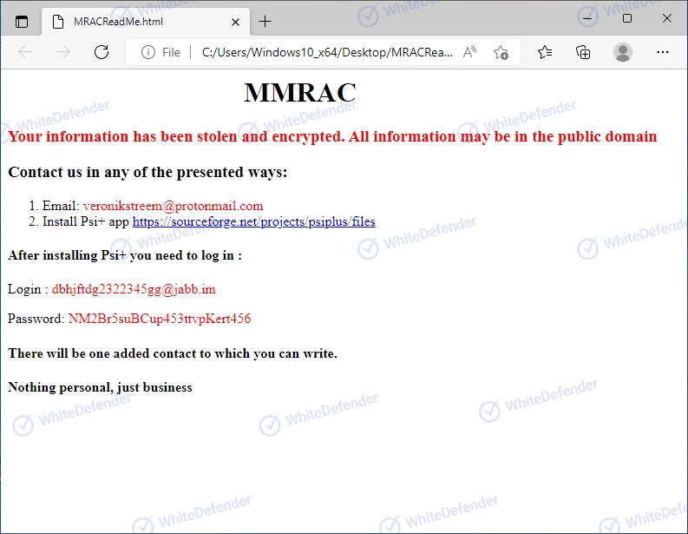Viewport: 688px width, 534px height.
Task: Click the browser Forward arrow
Action: [x=63, y=52]
